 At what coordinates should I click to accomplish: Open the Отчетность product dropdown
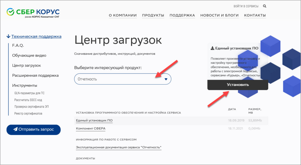tap(123, 79)
